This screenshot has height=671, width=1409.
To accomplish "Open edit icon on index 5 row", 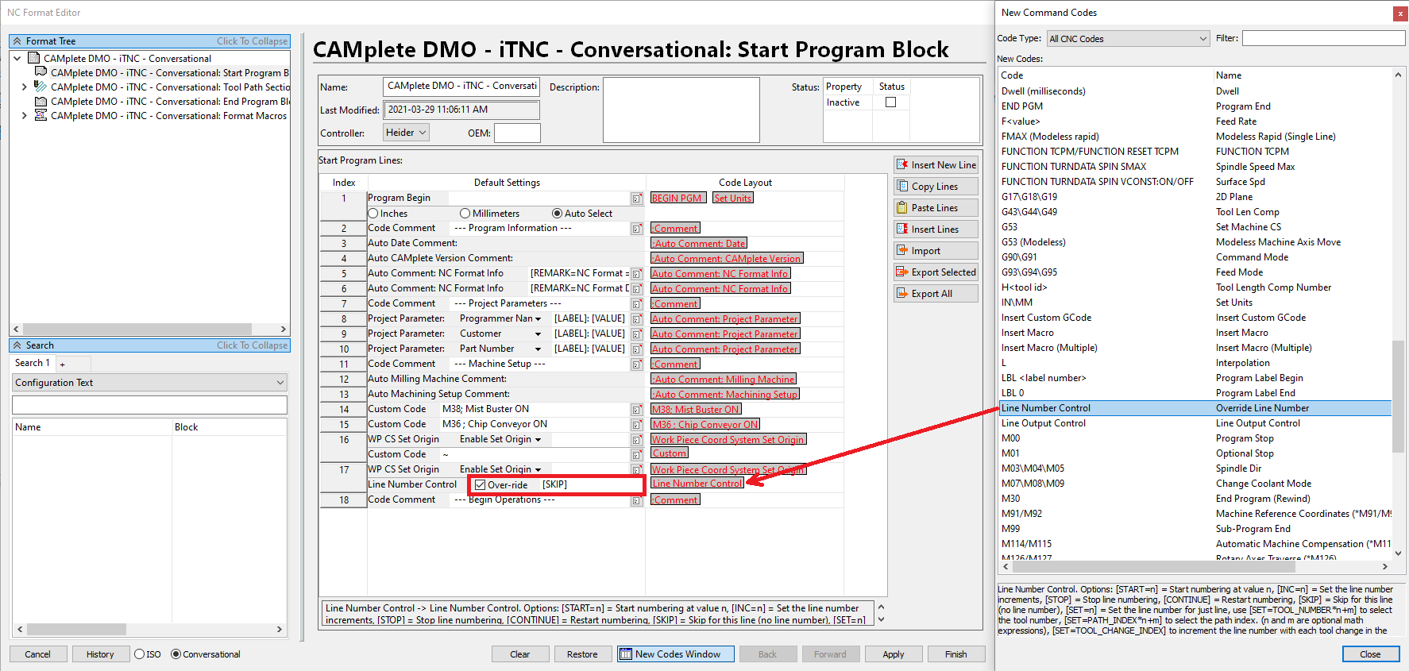I will click(637, 274).
